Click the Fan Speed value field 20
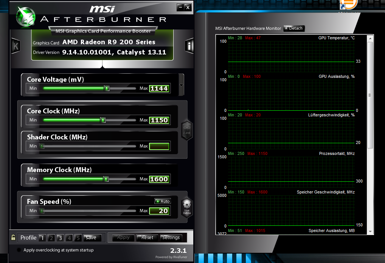This screenshot has width=385, height=263. (x=159, y=211)
